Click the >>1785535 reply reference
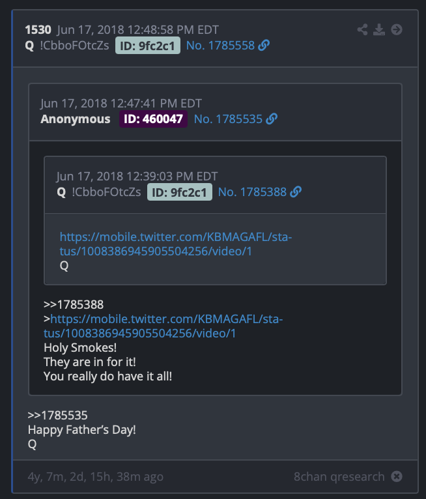 [57, 416]
